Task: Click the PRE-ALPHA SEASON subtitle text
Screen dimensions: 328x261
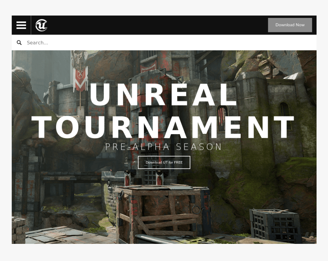Action: (163, 147)
